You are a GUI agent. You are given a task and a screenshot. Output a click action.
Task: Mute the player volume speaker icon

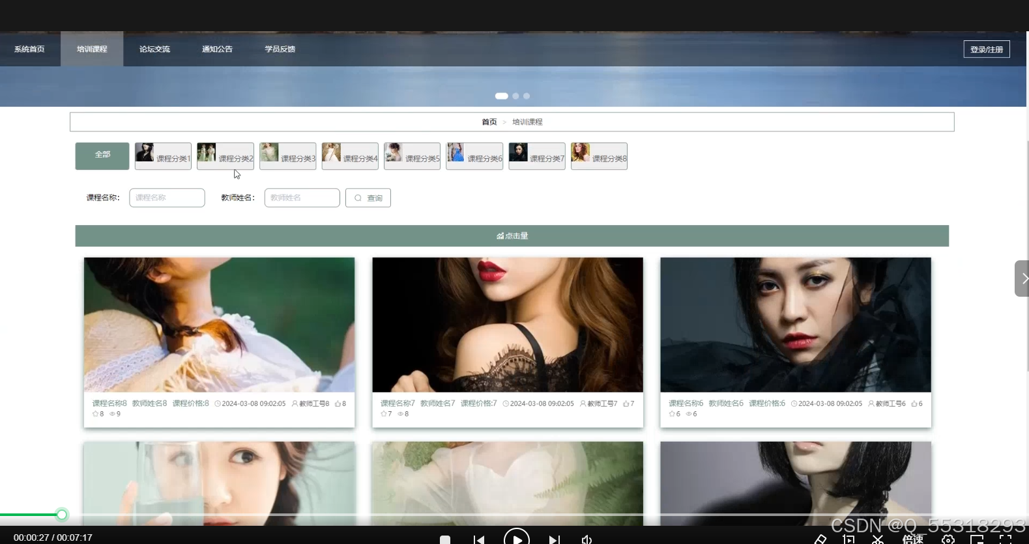(587, 539)
